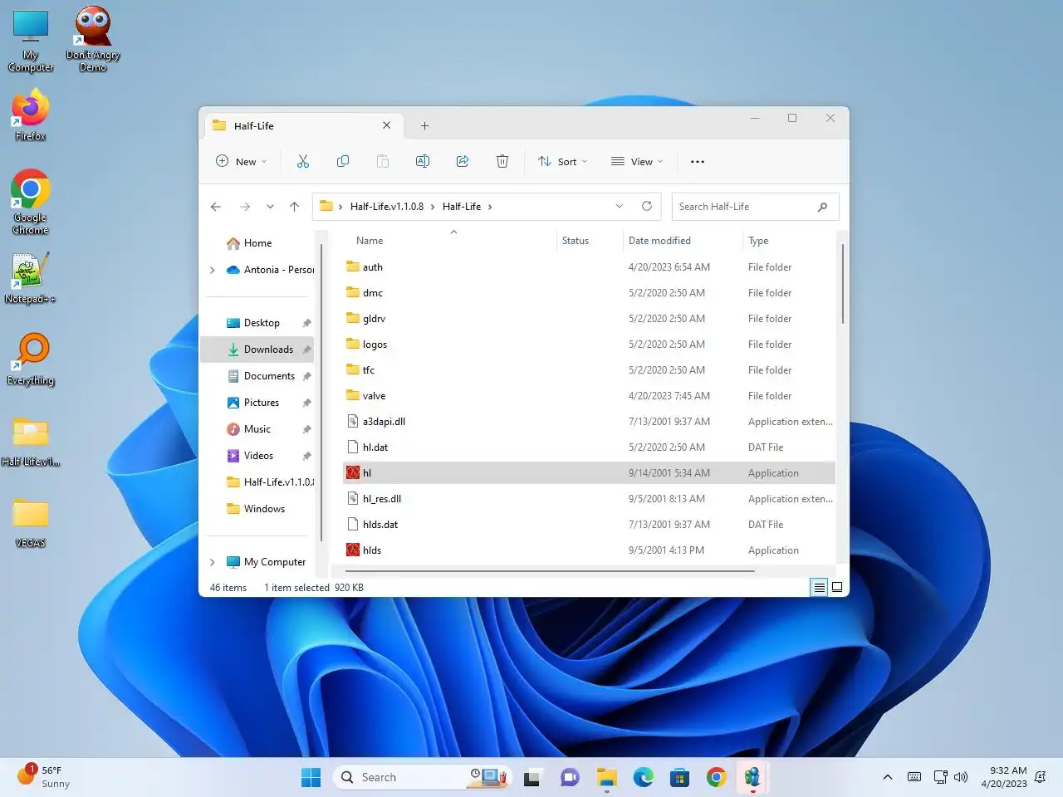Open the See more ellipsis menu

coord(698,162)
